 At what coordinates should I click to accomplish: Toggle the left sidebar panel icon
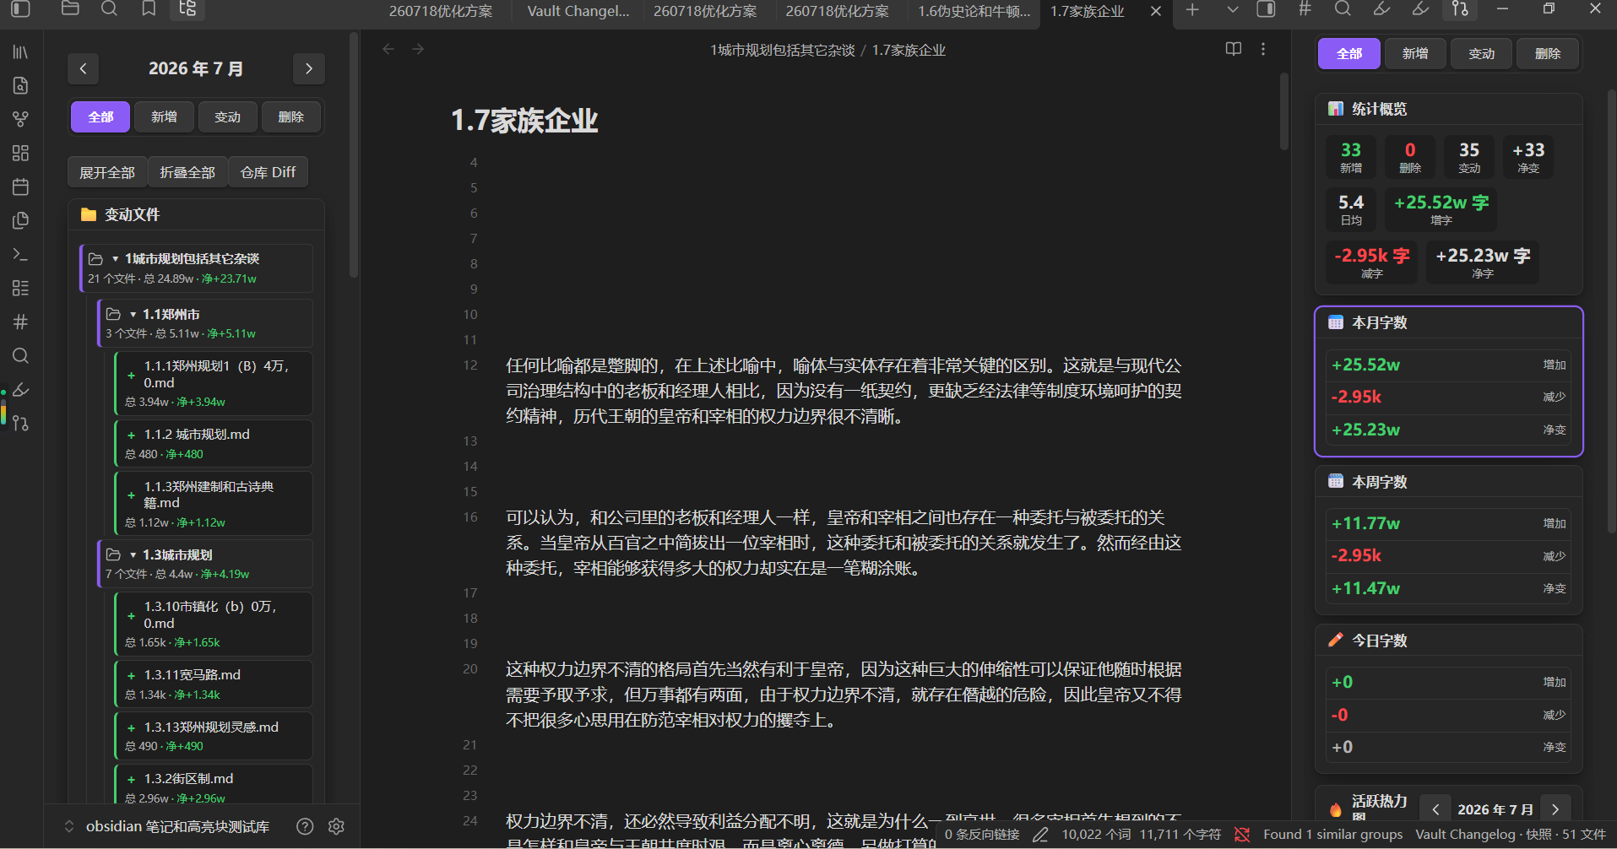click(20, 9)
